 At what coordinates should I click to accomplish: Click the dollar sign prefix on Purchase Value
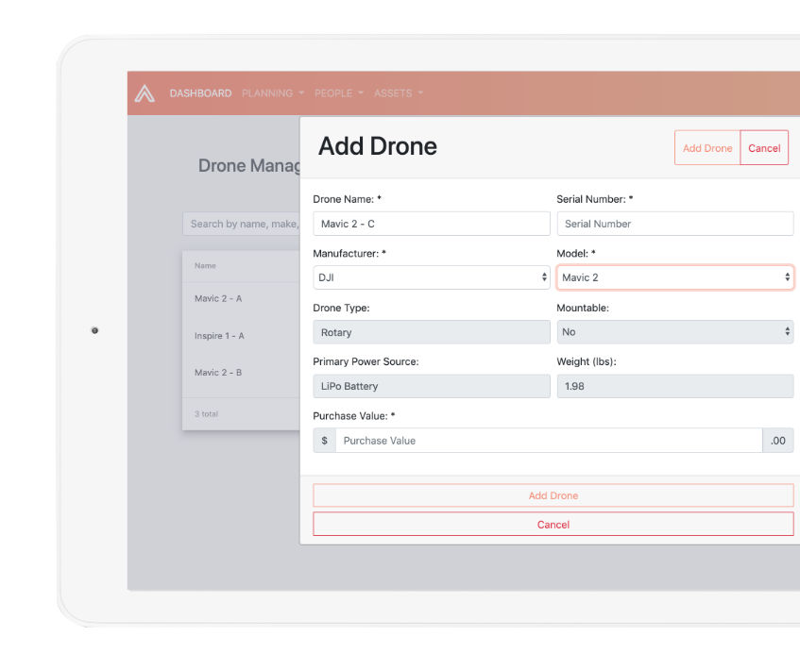(325, 441)
